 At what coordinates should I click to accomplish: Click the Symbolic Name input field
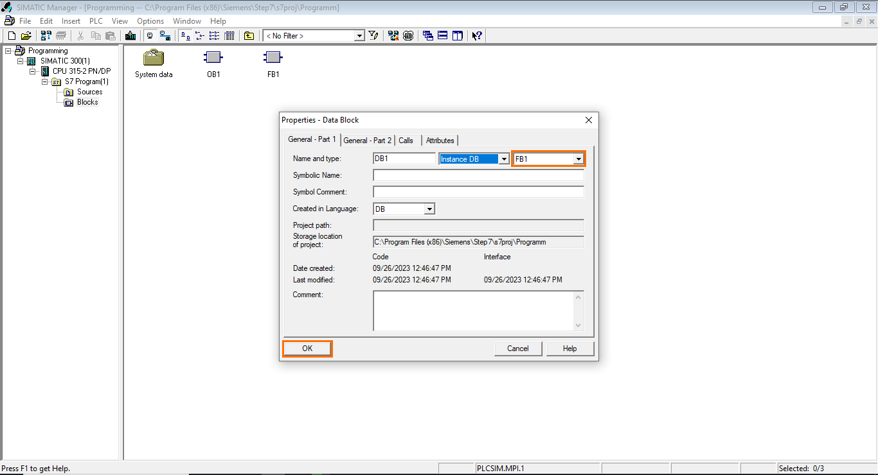tap(478, 175)
